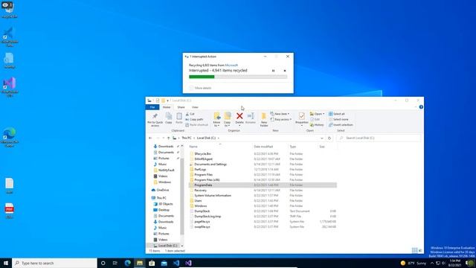Click the Paste icon in the ribbon
The width and height of the screenshot is (476, 268).
179,118
